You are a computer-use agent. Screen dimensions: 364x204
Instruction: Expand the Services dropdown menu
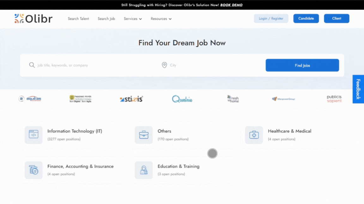coord(133,19)
